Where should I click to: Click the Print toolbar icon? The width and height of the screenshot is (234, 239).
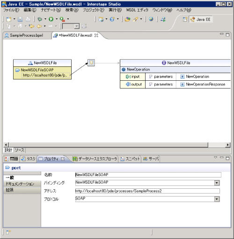click(x=28, y=19)
